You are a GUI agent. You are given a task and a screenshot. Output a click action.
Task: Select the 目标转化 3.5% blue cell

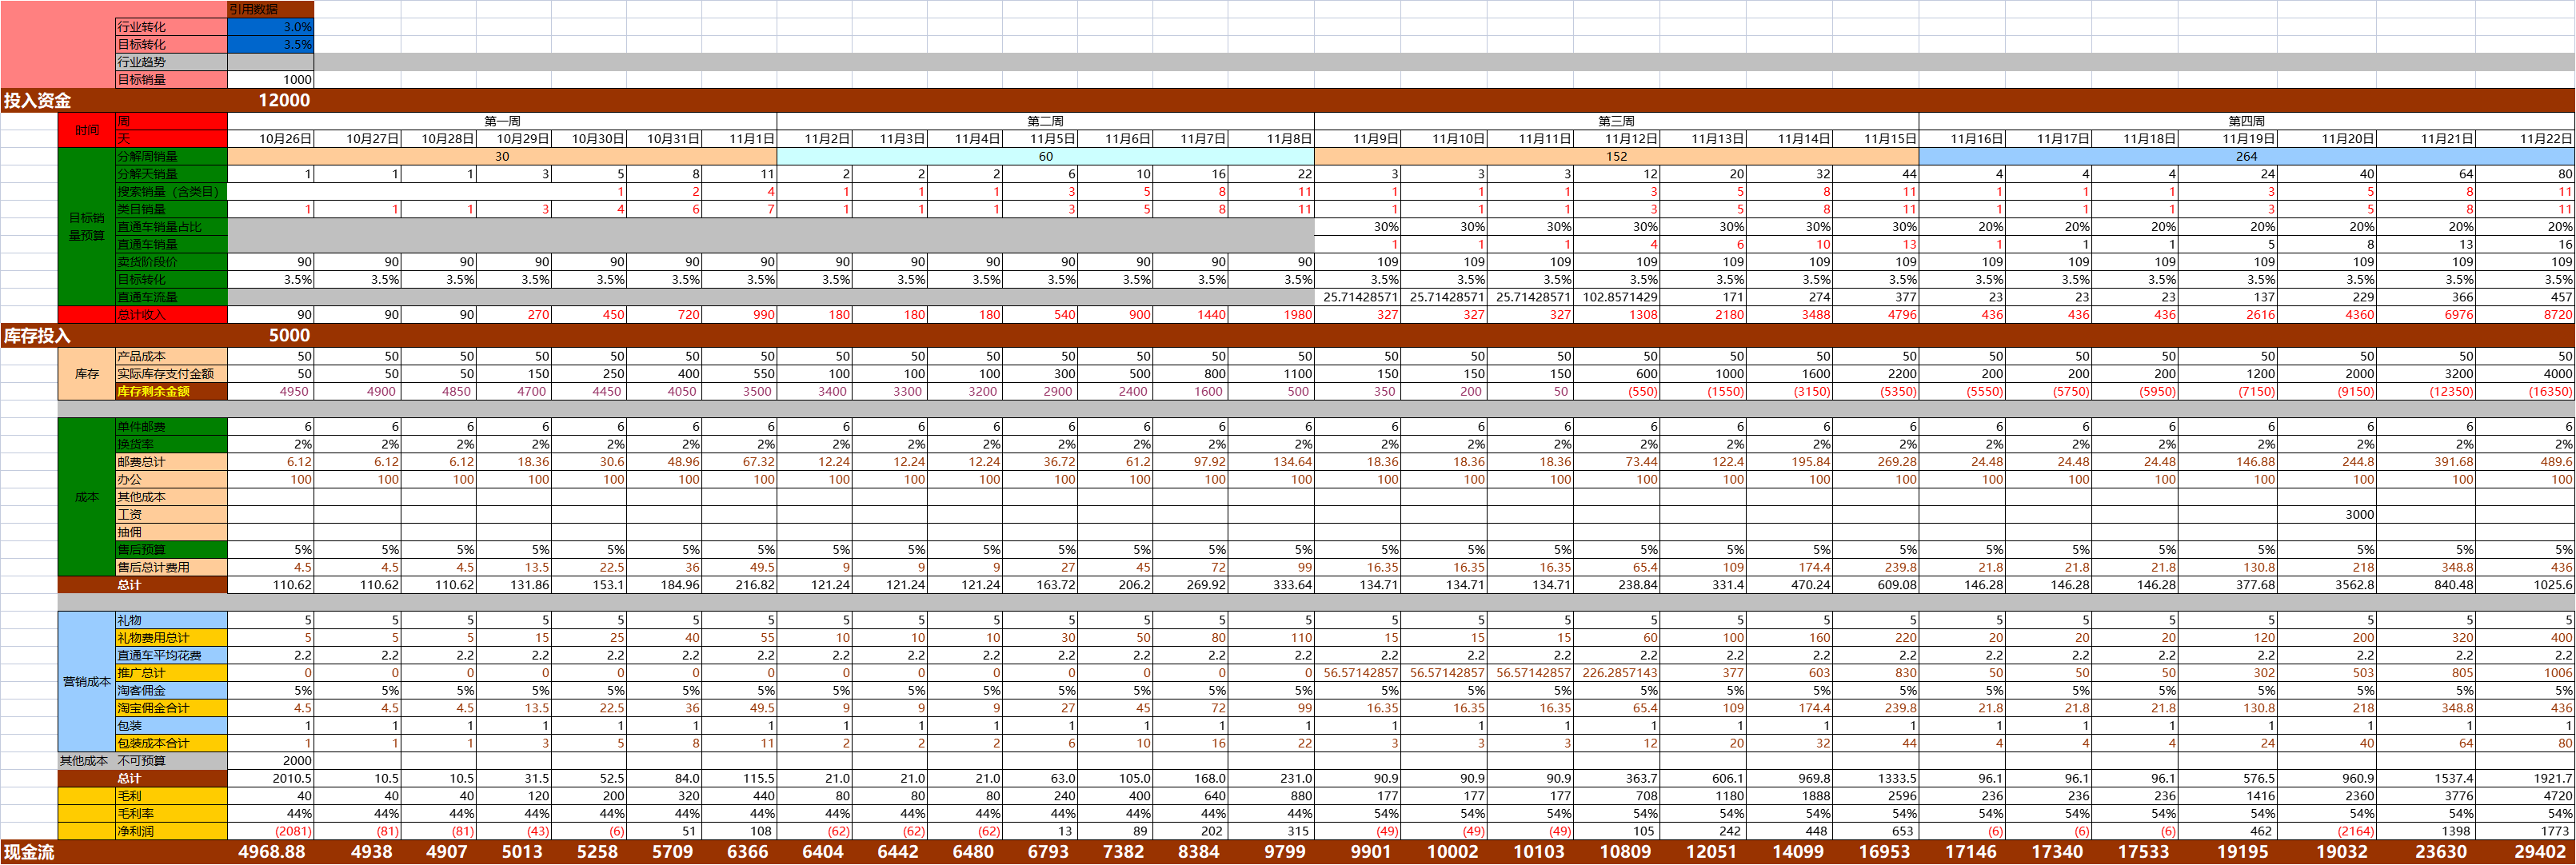[270, 44]
